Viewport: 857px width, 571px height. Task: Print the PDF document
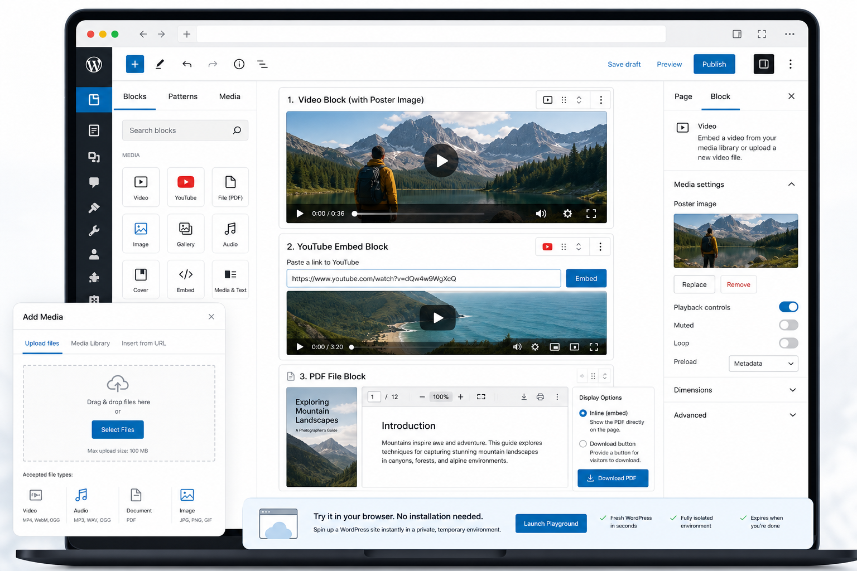coord(540,397)
